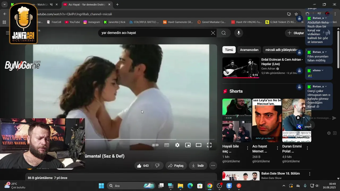Open options menu for 'Hayali bile saç' short

tap(248, 148)
